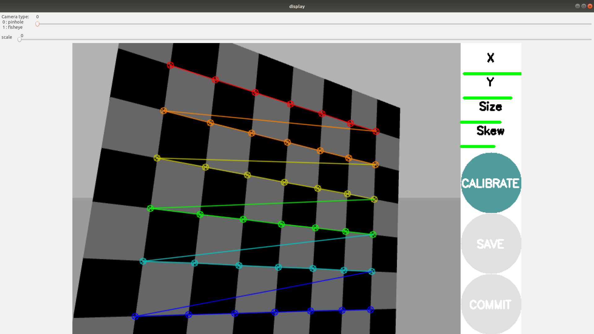This screenshot has width=594, height=334.
Task: Click the greyed-out SAVE button
Action: (491, 244)
